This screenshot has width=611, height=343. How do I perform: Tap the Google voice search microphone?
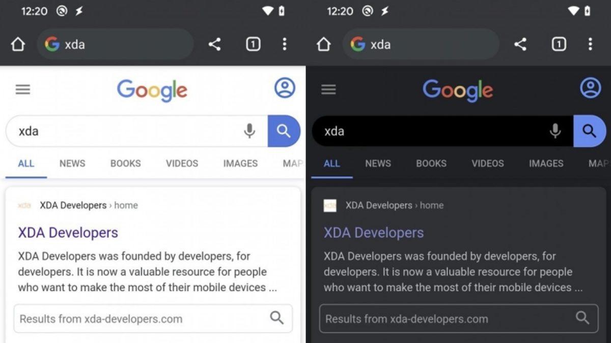249,131
